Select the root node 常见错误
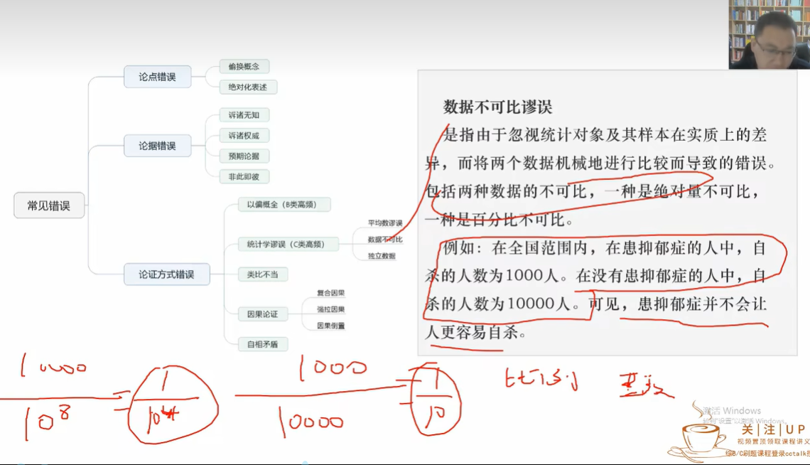This screenshot has width=810, height=465. pyautogui.click(x=49, y=205)
